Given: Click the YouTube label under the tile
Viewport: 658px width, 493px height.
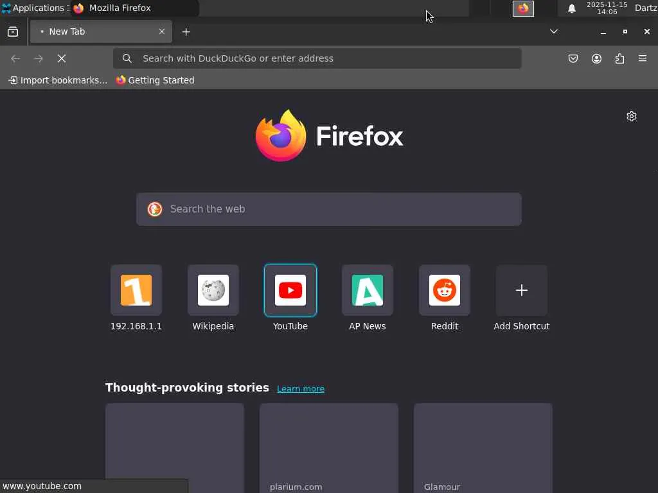Looking at the screenshot, I should [290, 326].
